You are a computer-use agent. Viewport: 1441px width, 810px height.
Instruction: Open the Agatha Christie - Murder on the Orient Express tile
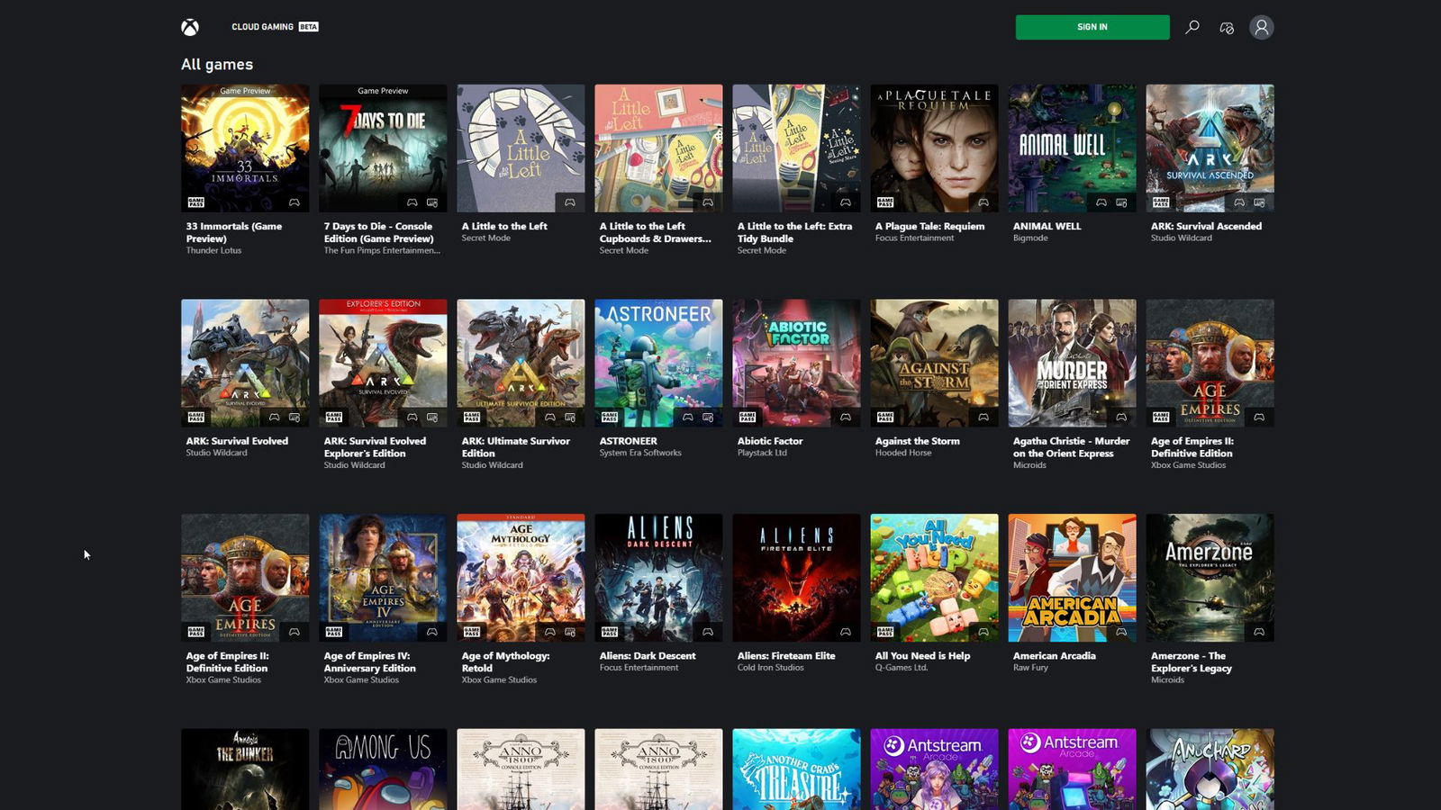[x=1072, y=362]
